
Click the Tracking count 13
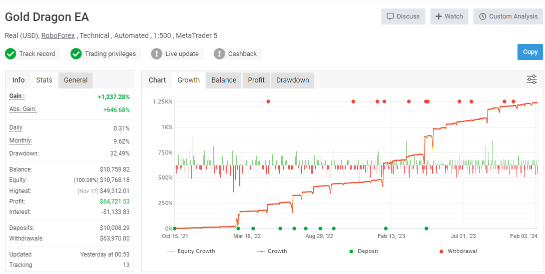coord(126,265)
